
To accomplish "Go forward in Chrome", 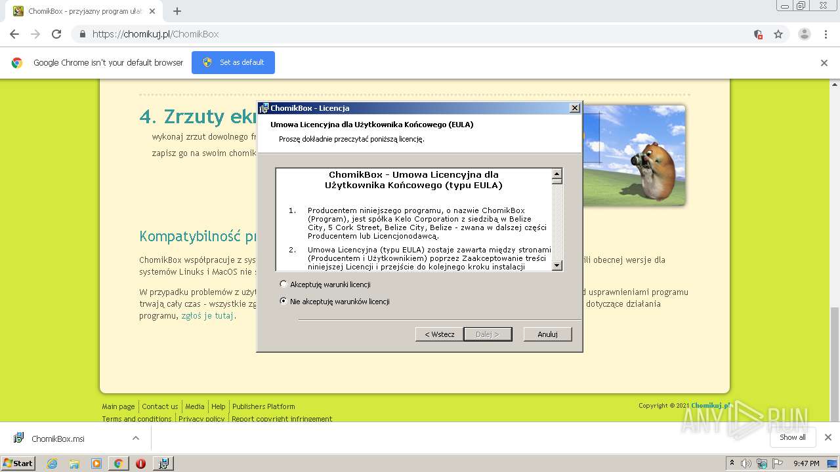I will 35,34.
